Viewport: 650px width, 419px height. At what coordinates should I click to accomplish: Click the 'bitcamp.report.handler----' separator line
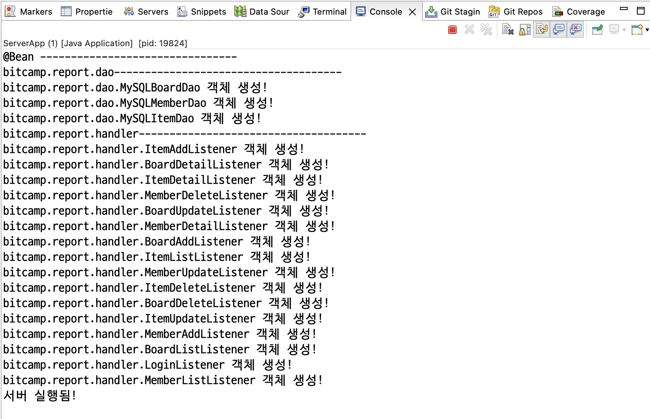184,134
